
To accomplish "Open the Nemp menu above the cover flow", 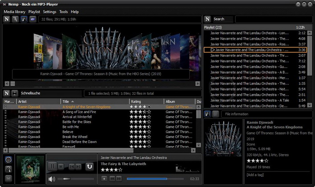I will click(7, 19).
